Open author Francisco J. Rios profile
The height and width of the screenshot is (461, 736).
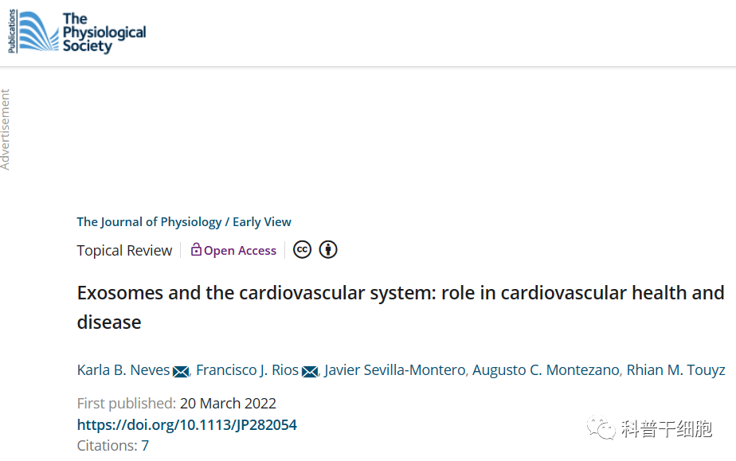(247, 370)
